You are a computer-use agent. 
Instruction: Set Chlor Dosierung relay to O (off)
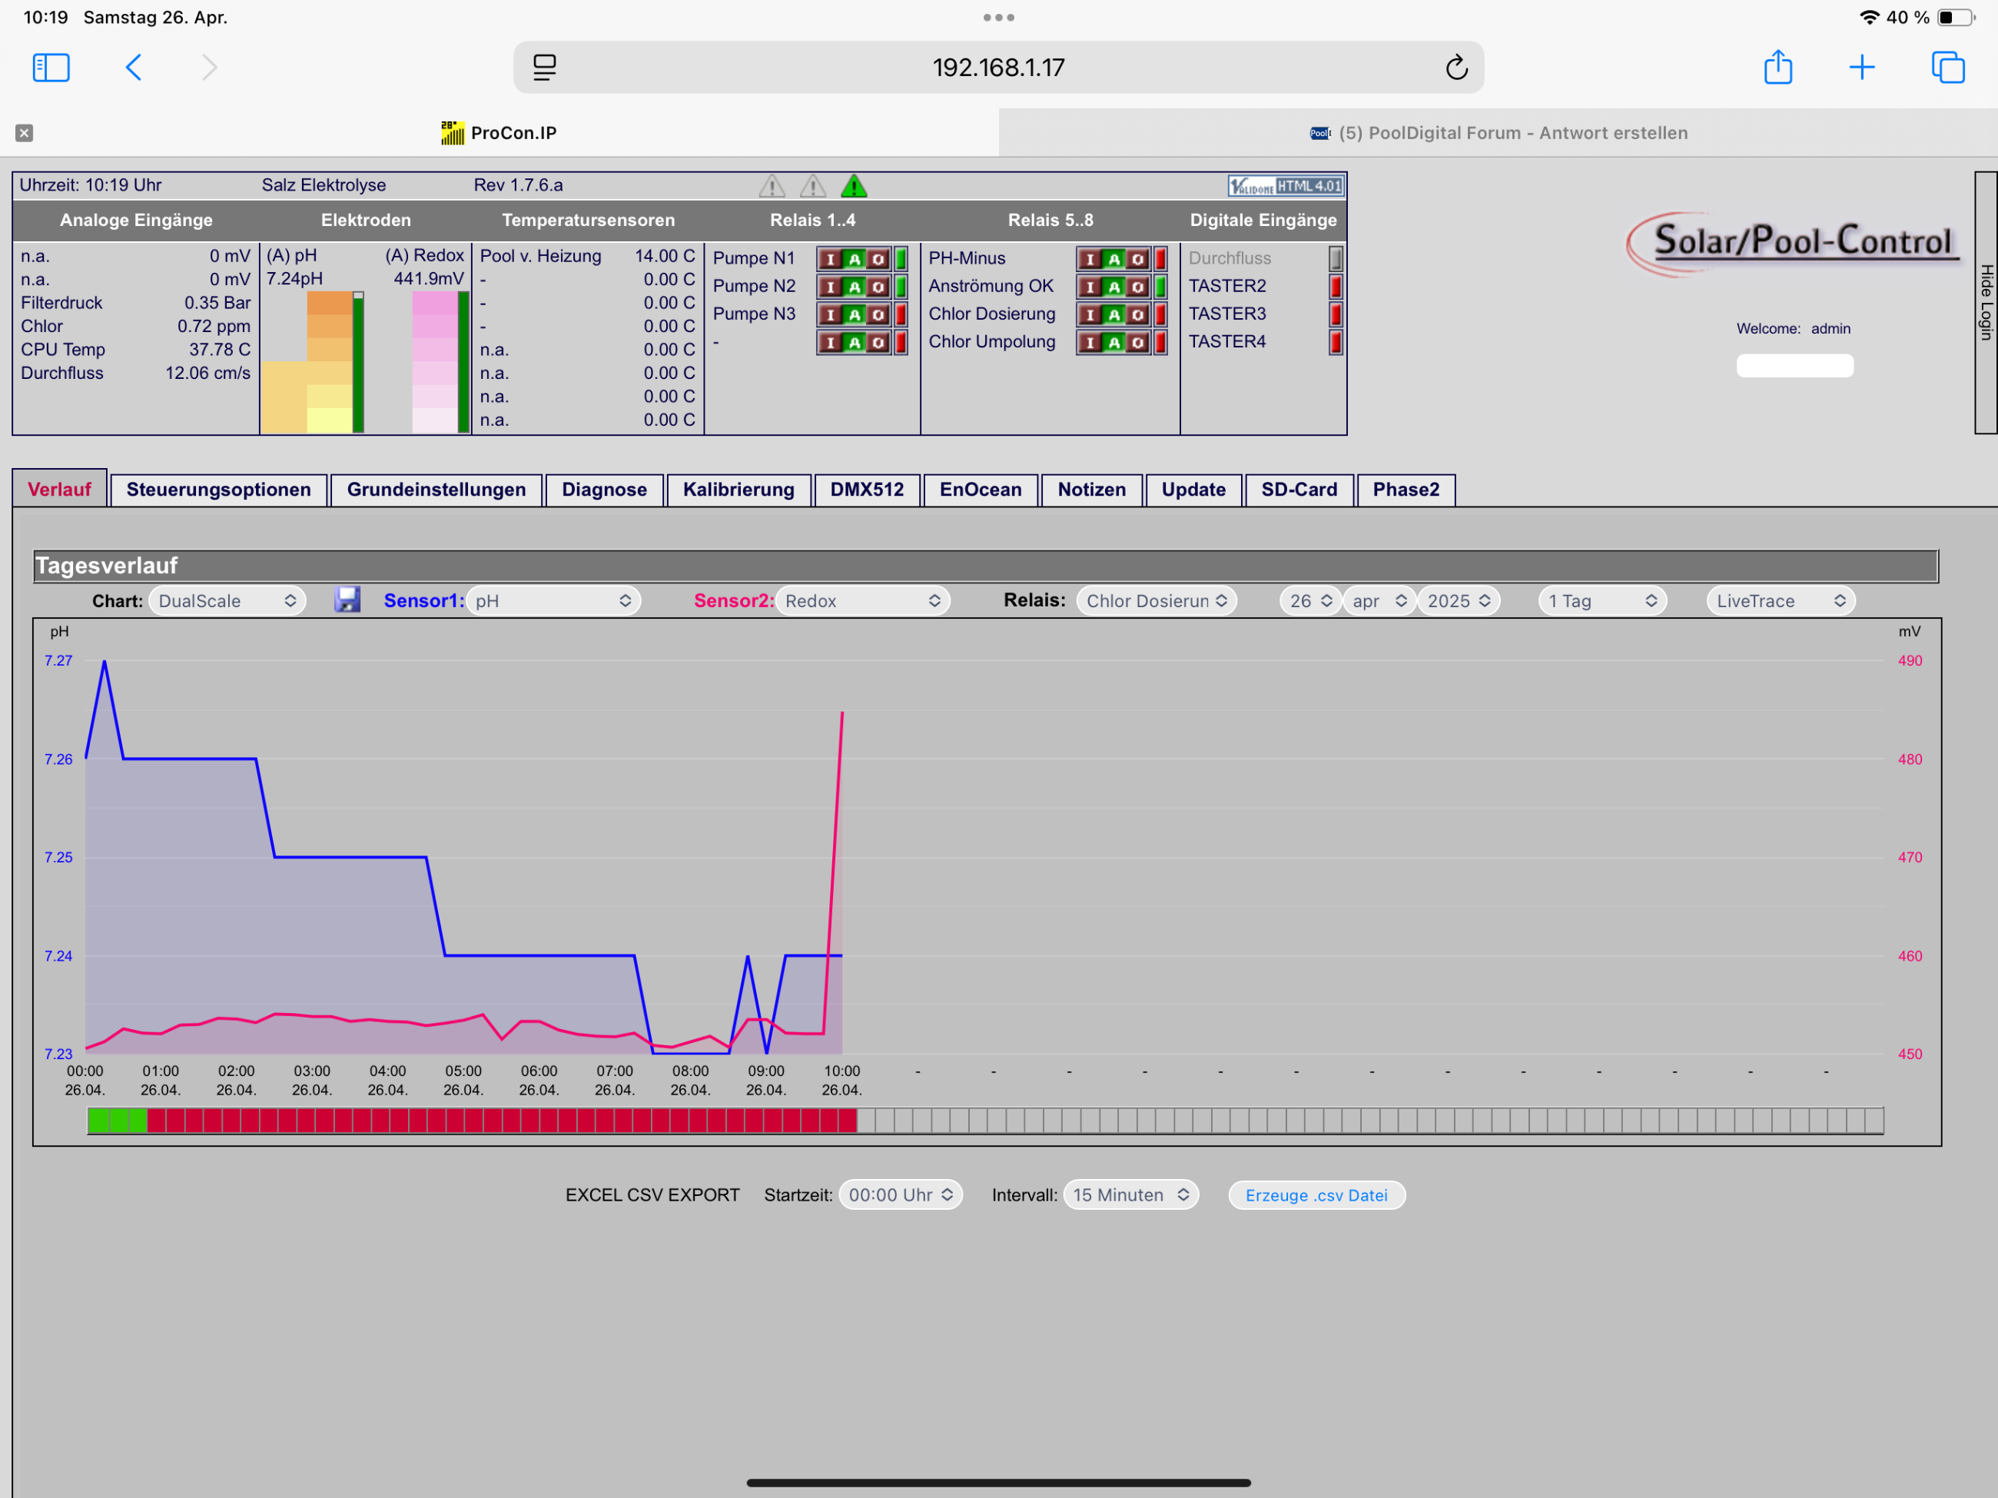click(1138, 315)
